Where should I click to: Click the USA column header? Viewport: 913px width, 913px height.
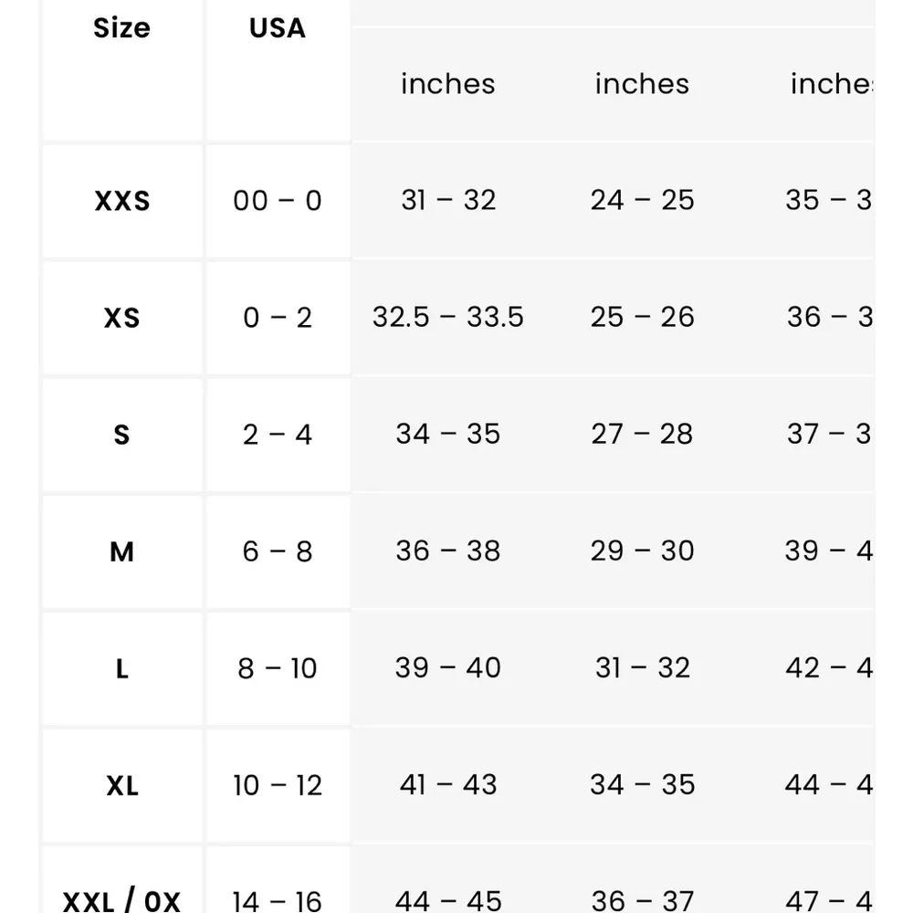277,28
